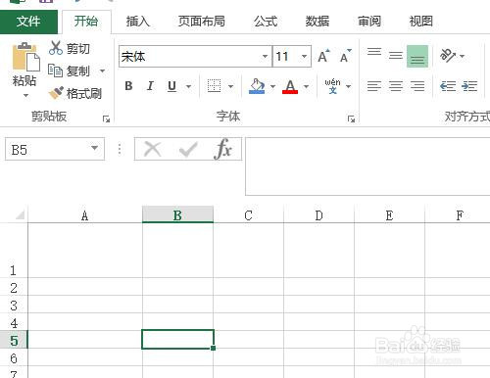Open the 复制 copy dropdown arrow
490x378 pixels.
coord(102,71)
